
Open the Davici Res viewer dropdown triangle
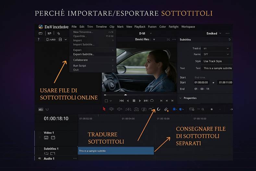154,39
